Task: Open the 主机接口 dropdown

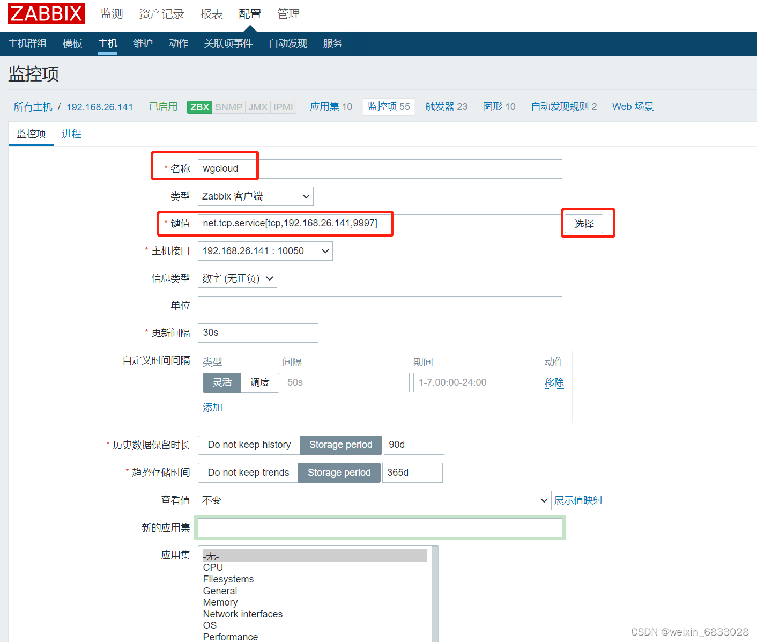Action: coord(265,250)
